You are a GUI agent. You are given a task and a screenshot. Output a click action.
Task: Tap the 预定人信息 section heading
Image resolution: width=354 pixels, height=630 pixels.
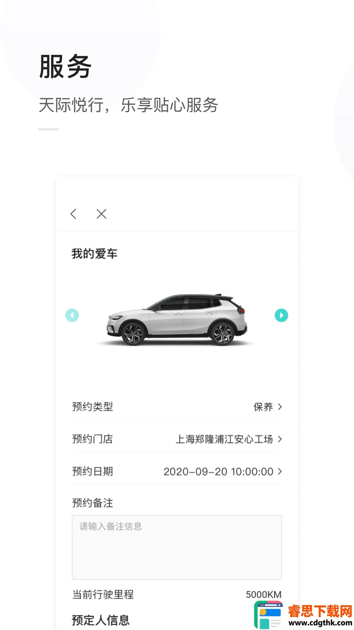tap(101, 620)
